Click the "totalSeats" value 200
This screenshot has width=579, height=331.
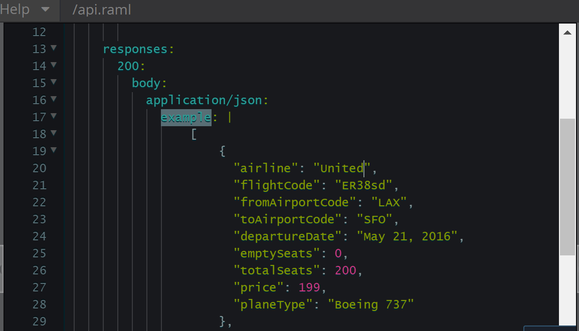click(x=345, y=270)
